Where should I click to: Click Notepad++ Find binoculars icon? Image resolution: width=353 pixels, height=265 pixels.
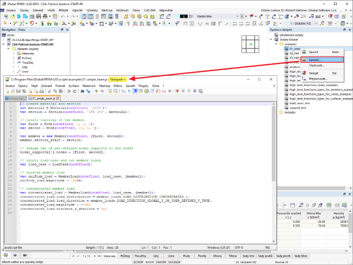point(82,91)
